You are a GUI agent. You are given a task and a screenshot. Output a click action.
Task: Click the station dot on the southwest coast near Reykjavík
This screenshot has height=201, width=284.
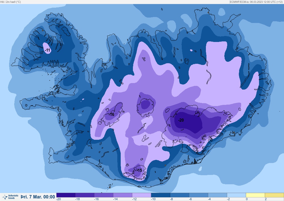[70, 146]
